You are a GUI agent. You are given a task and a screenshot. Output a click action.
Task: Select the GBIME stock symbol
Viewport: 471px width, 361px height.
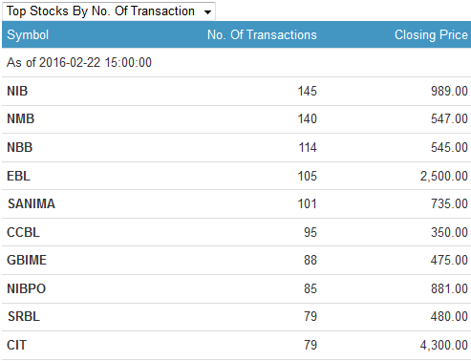click(27, 260)
